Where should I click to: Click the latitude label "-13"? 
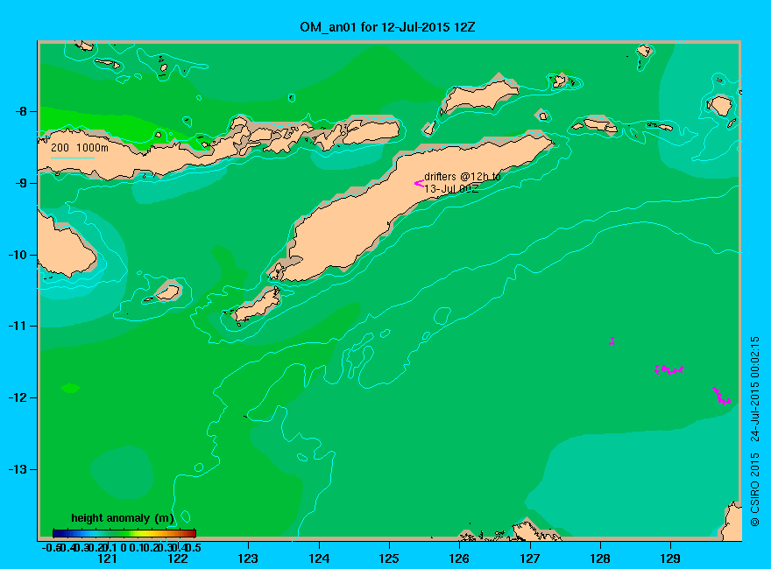point(18,469)
